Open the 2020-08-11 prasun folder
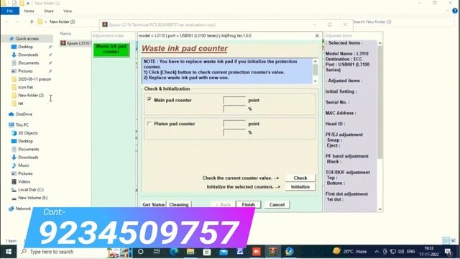Image resolution: width=460 pixels, height=259 pixels. click(34, 79)
